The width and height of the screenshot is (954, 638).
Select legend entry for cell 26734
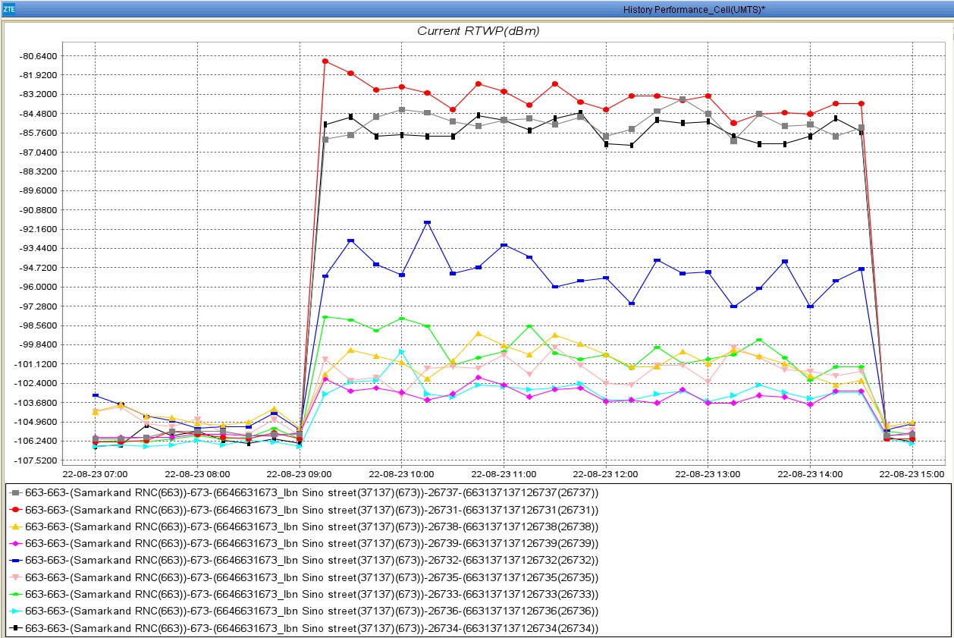(x=304, y=628)
